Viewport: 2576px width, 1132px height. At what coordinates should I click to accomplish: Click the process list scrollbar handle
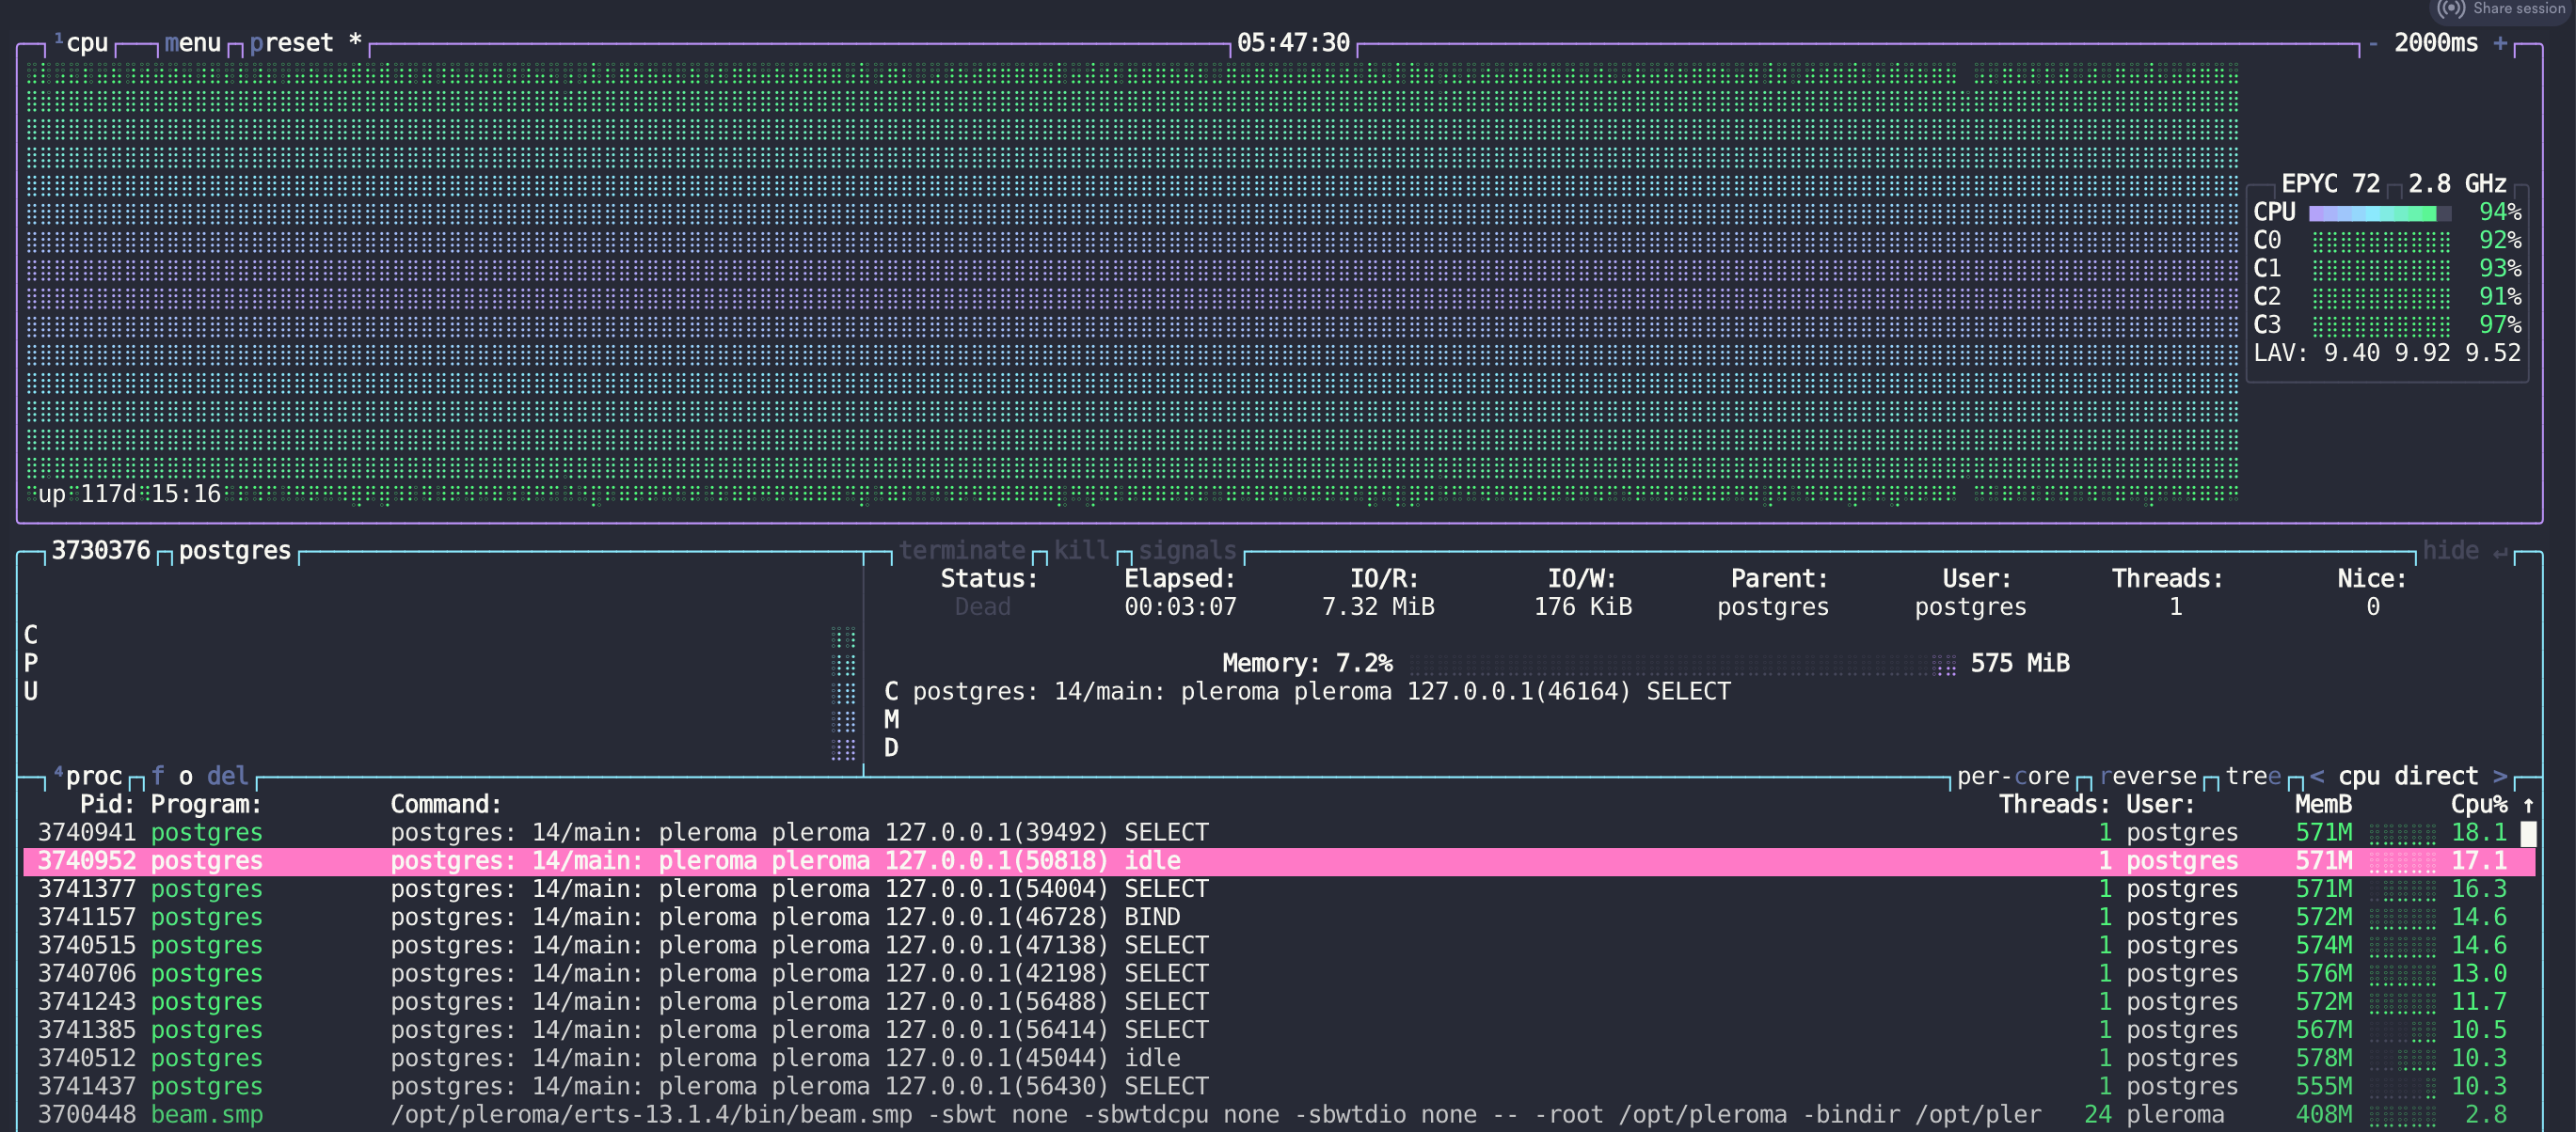tap(2528, 833)
